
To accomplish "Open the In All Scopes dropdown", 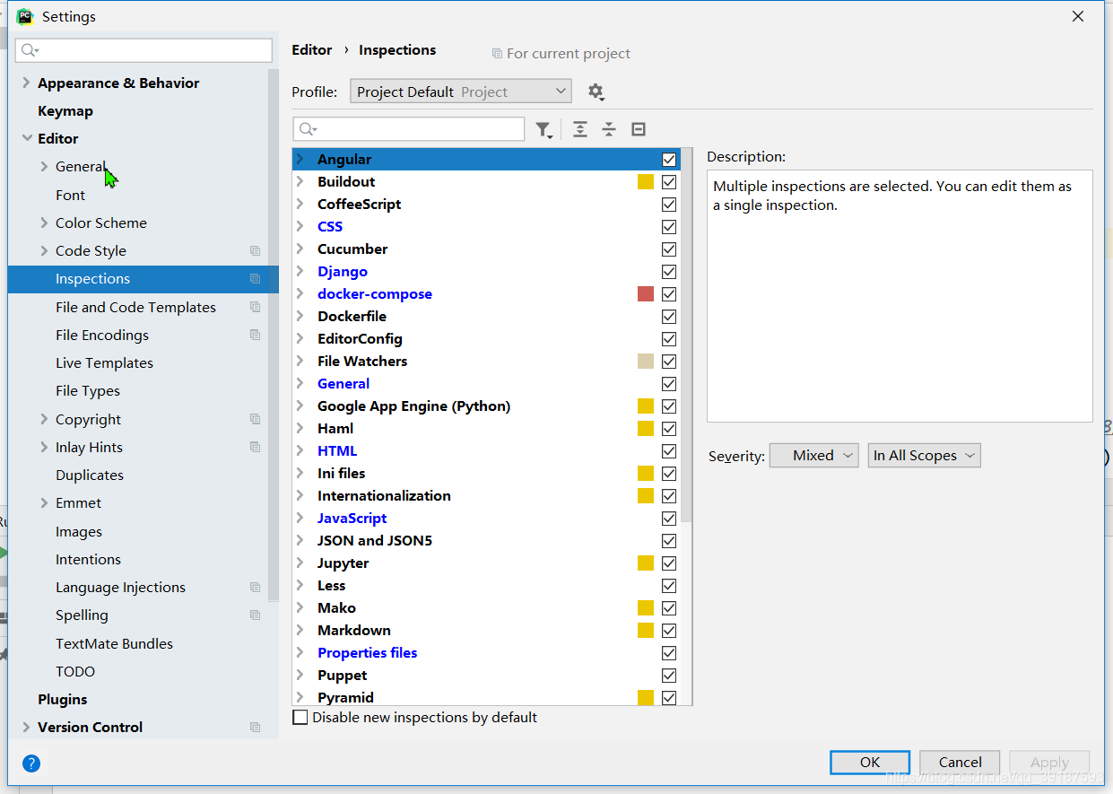I will point(924,456).
